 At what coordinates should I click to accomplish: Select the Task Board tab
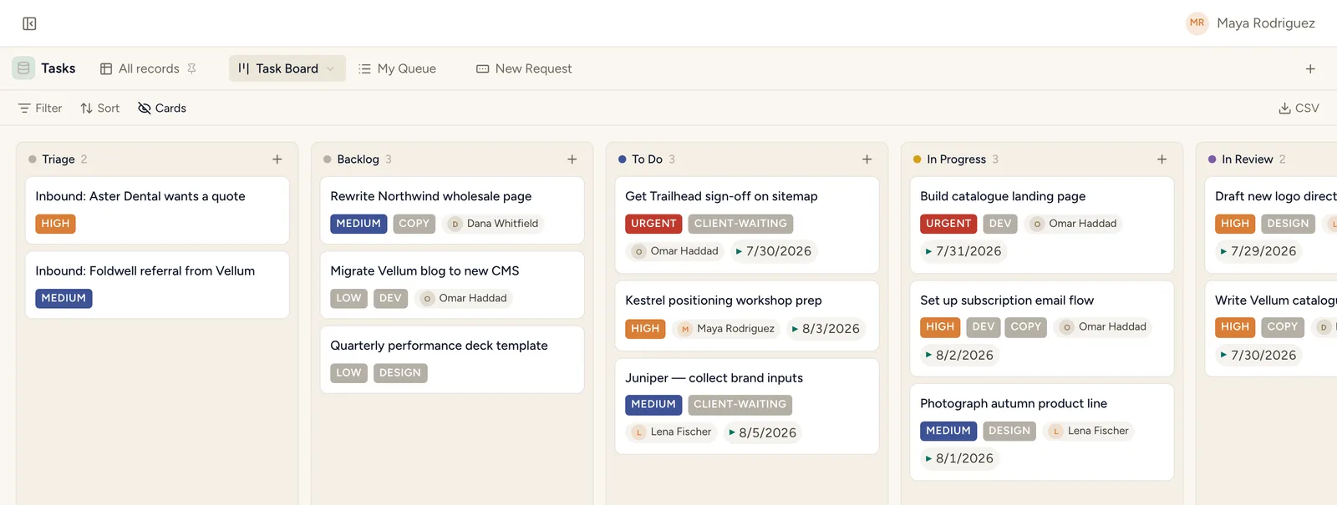(x=287, y=68)
